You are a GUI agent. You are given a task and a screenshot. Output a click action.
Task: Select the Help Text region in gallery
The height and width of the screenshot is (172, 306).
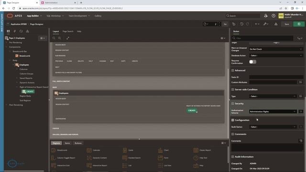(x=200, y=158)
